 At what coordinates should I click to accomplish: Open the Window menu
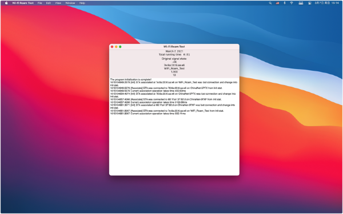point(70,3)
